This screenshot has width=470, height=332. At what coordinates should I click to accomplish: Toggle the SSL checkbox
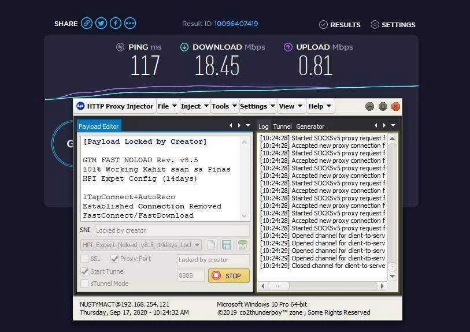[x=84, y=259]
